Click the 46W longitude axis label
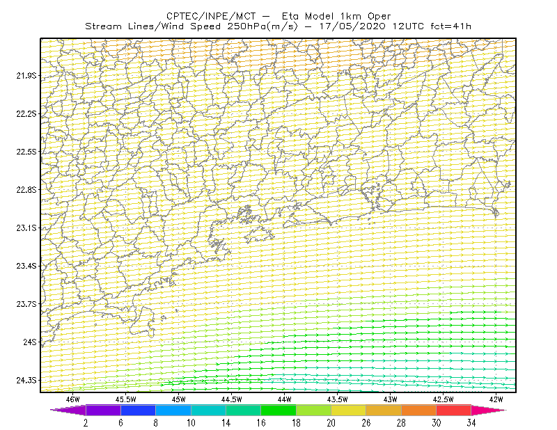The width and height of the screenshot is (557, 430). 73,399
